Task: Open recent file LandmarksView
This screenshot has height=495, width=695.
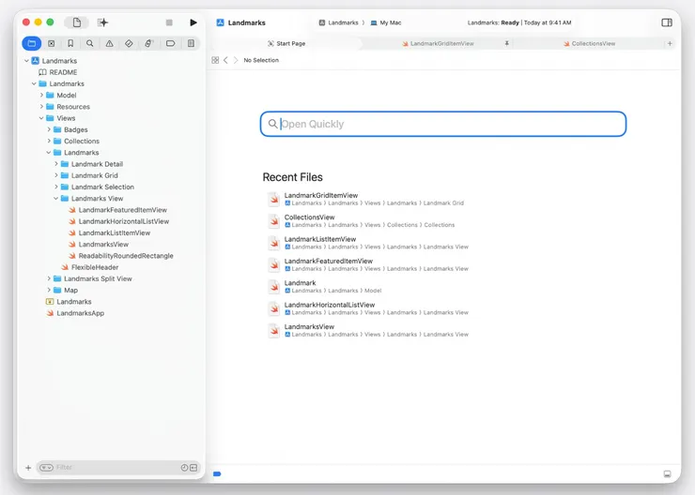Action: pos(368,330)
